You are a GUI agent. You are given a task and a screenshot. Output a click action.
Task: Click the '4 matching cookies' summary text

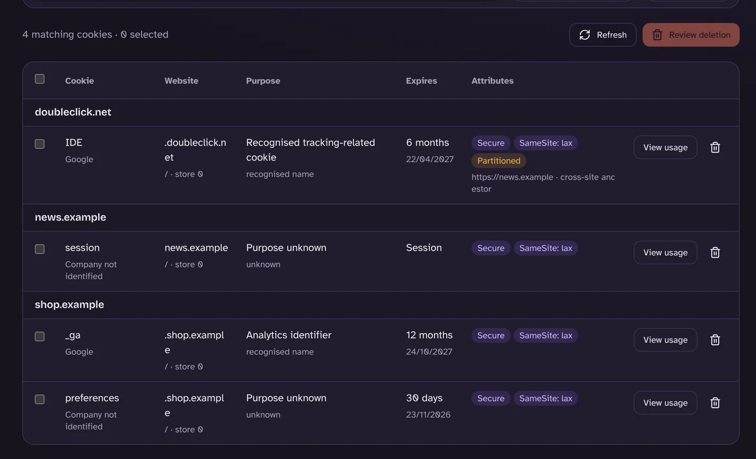click(x=67, y=35)
